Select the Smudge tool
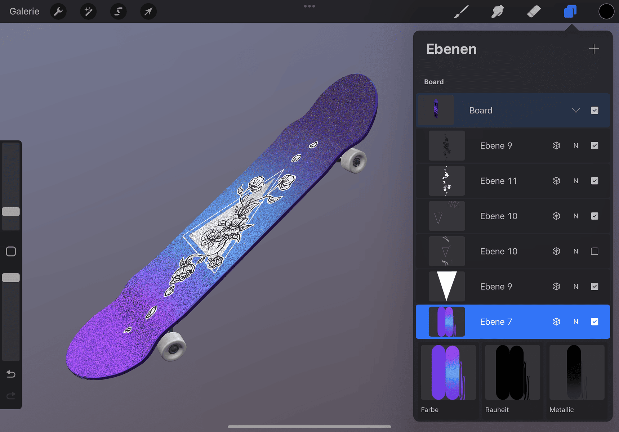This screenshot has width=619, height=432. coord(498,12)
